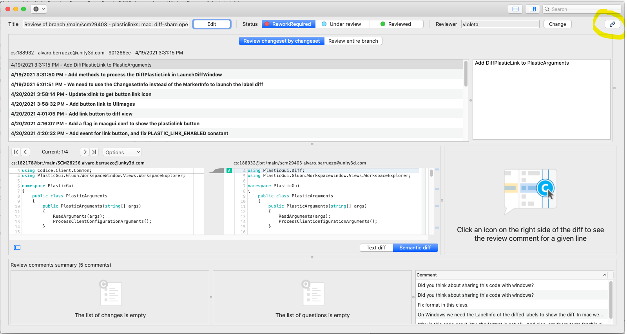Image resolution: width=627 pixels, height=334 pixels.
Task: Select changeset 'We need to use the ChangesetInfo'
Action: coord(236,84)
